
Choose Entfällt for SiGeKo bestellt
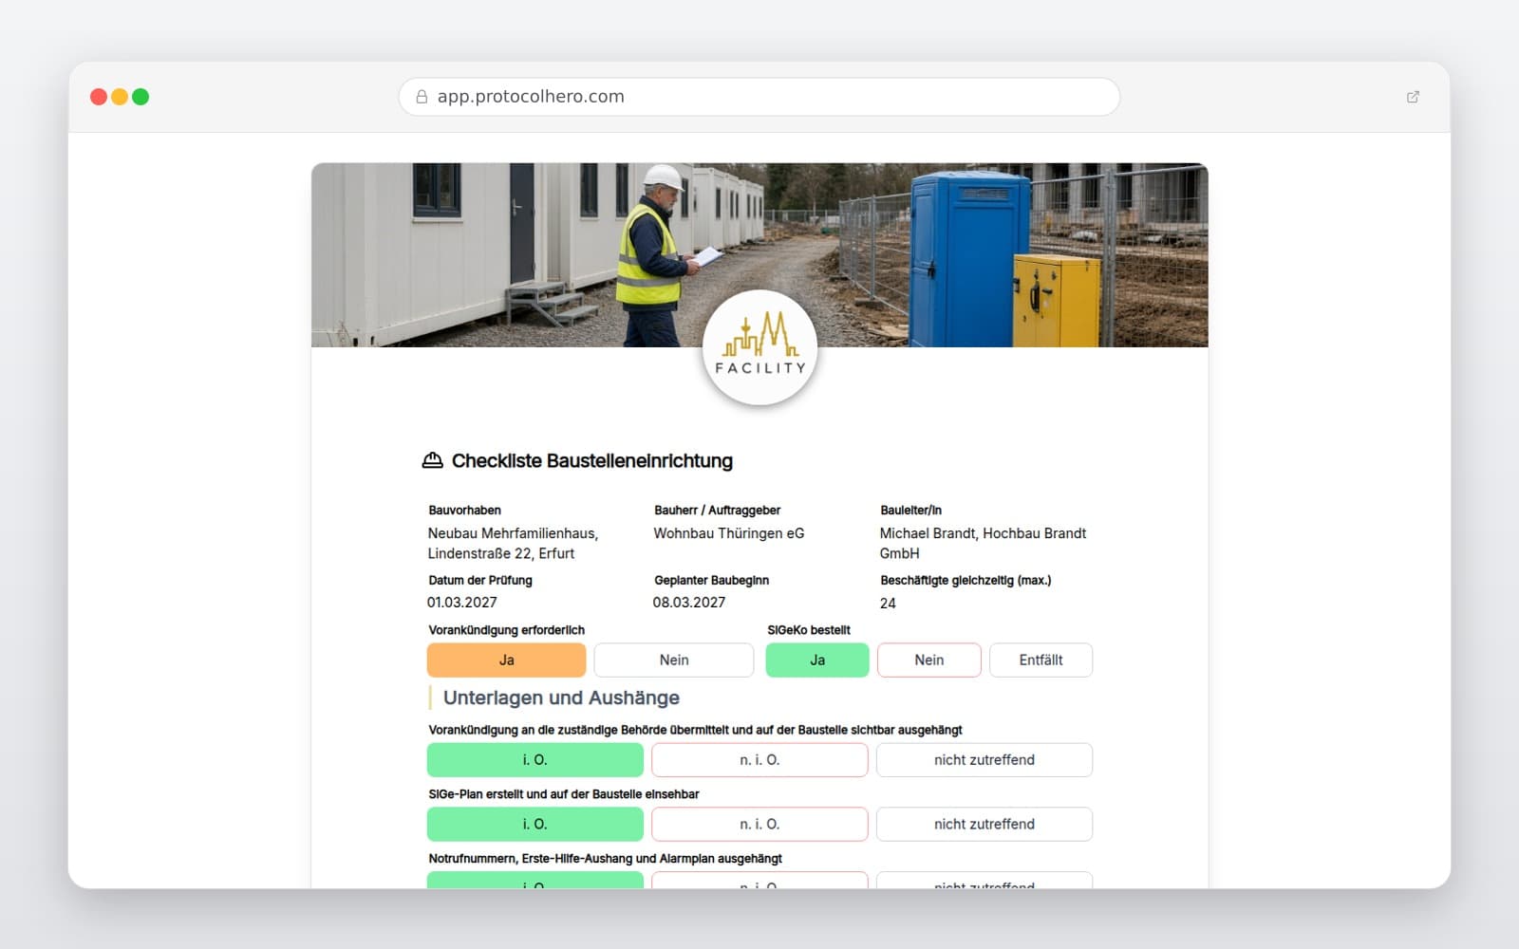(x=1041, y=660)
